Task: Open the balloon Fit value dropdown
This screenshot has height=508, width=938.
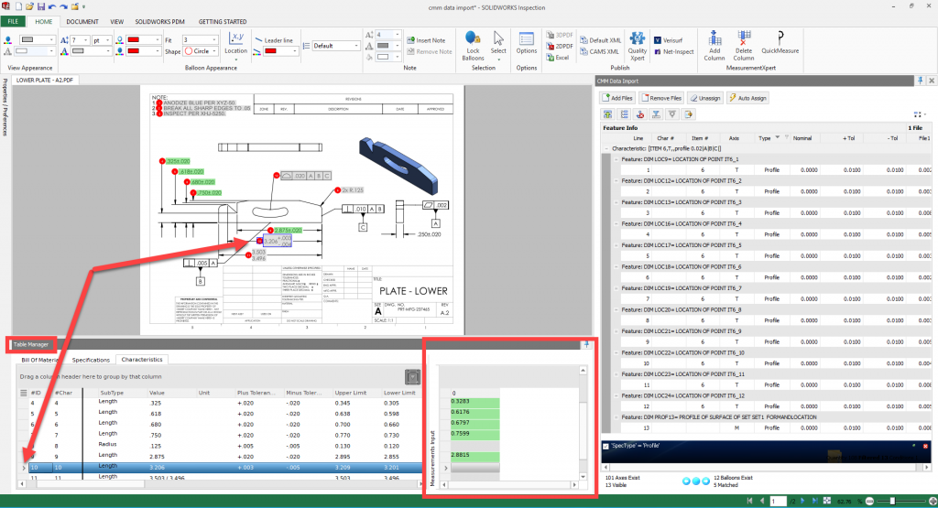Action: [214, 40]
